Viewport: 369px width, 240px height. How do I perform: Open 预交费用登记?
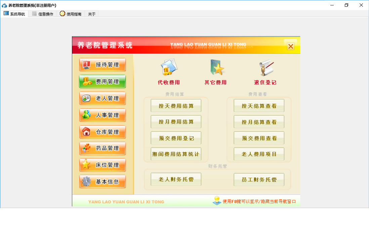176,138
